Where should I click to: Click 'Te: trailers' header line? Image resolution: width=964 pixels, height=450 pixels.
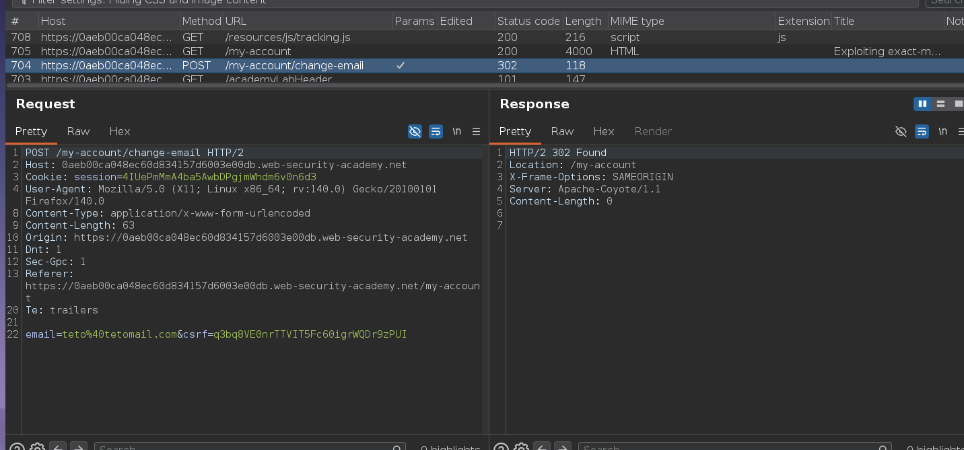coord(62,310)
